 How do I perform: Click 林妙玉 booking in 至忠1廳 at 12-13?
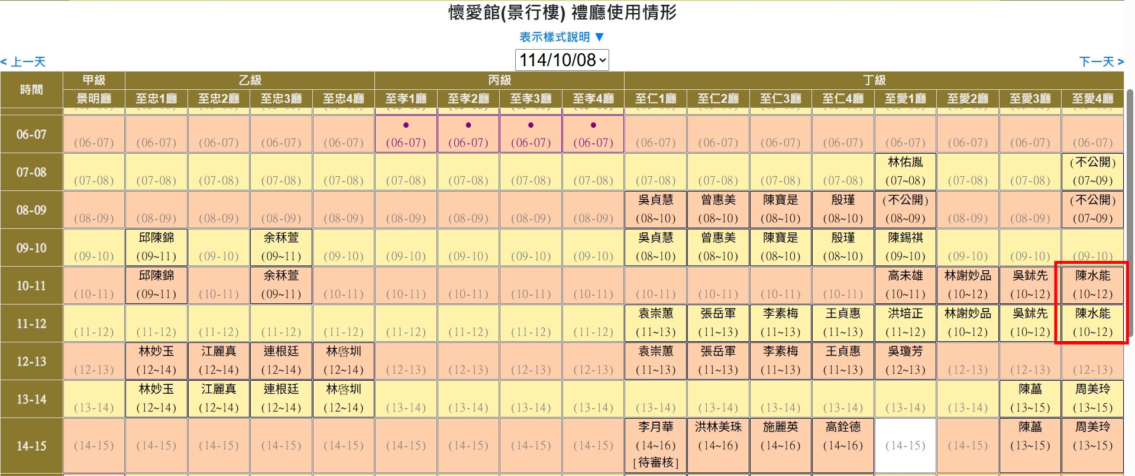[157, 361]
